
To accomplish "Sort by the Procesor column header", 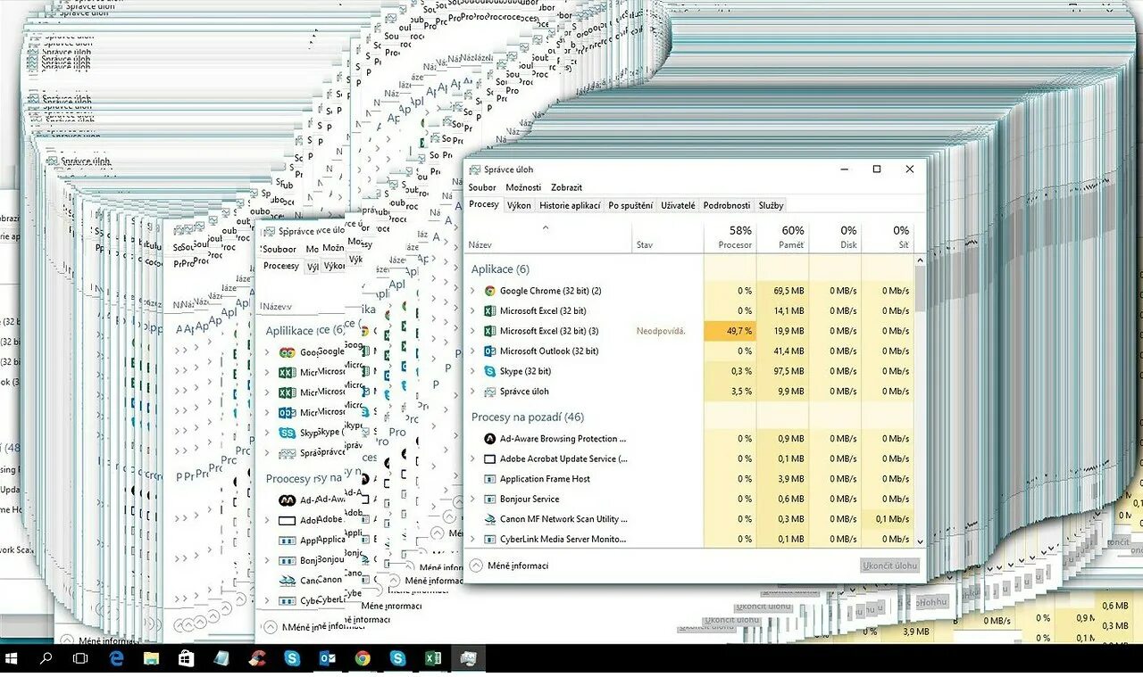I will [730, 236].
